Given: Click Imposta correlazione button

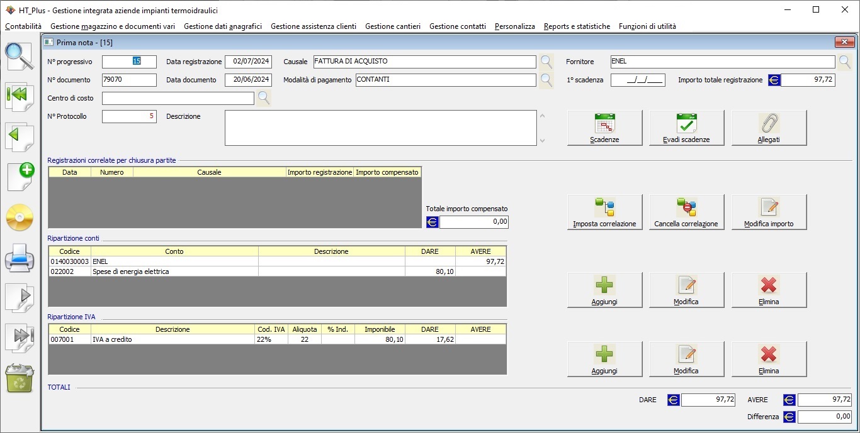Looking at the screenshot, I should click(604, 212).
